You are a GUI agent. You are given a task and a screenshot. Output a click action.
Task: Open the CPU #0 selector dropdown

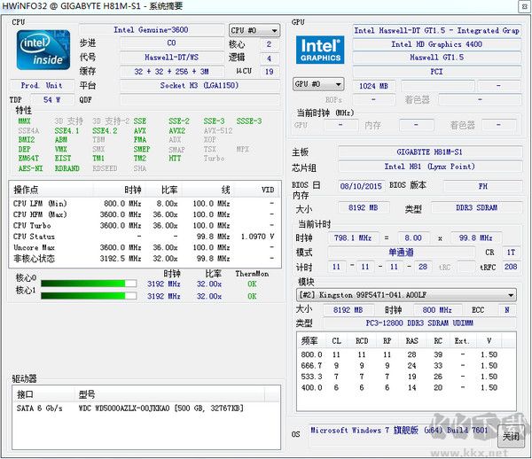pos(254,30)
